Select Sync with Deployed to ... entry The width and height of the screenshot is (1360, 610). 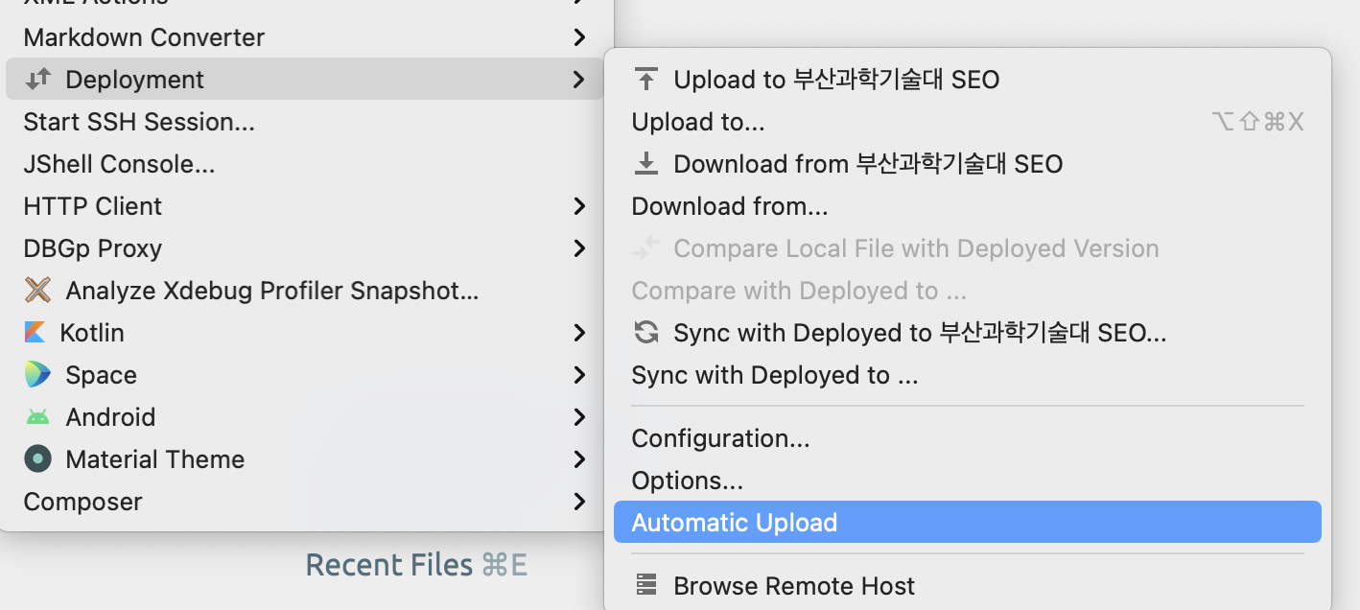tap(968, 375)
